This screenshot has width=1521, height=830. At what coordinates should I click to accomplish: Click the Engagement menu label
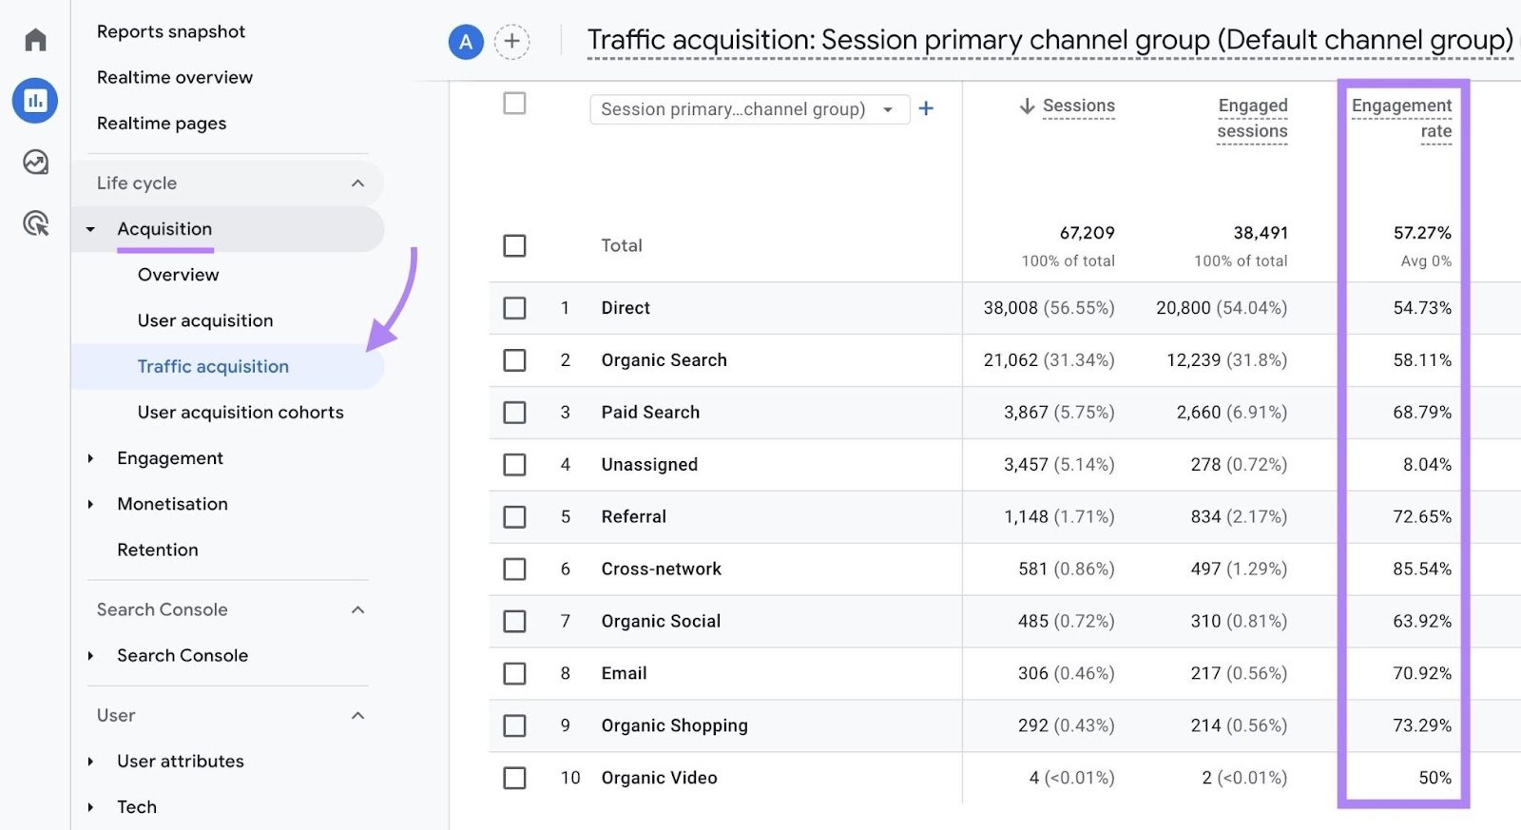point(170,458)
